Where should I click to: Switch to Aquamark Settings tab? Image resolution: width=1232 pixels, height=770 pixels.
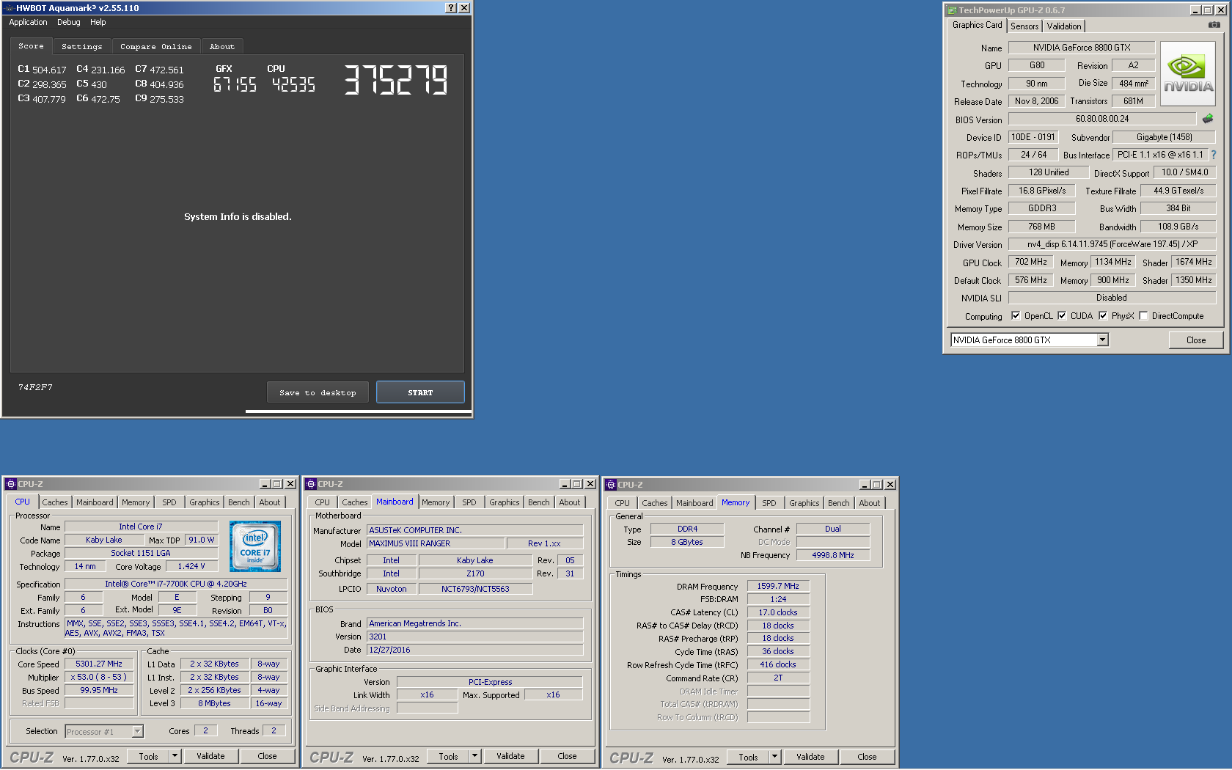click(x=82, y=46)
